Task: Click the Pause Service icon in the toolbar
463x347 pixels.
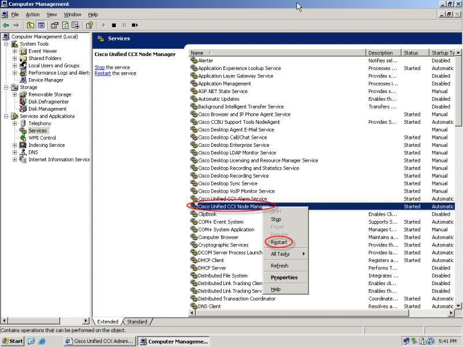Action: tap(124, 25)
